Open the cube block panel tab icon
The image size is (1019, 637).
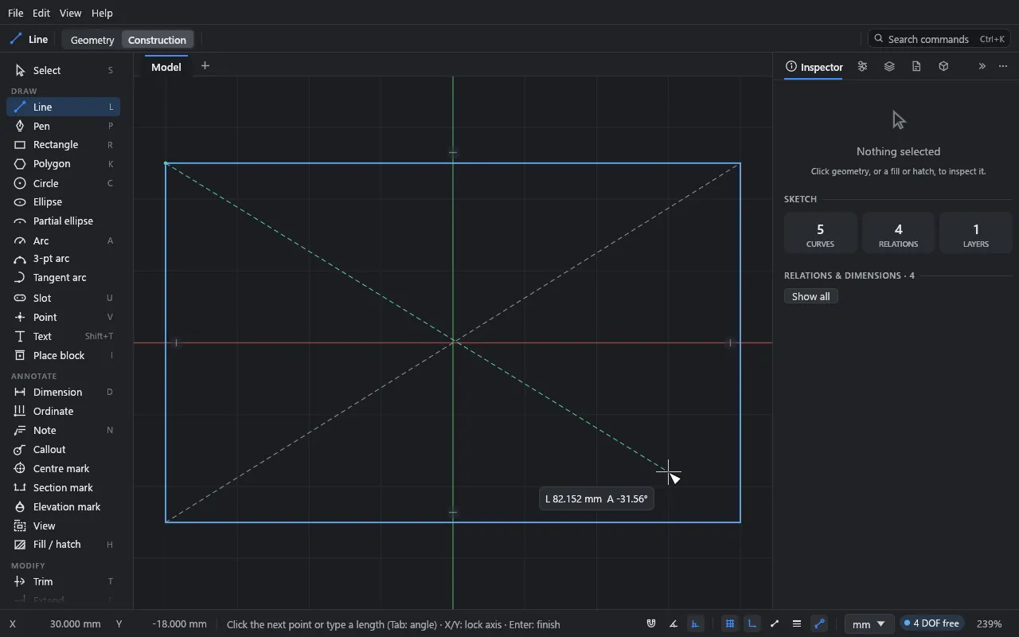pos(943,67)
